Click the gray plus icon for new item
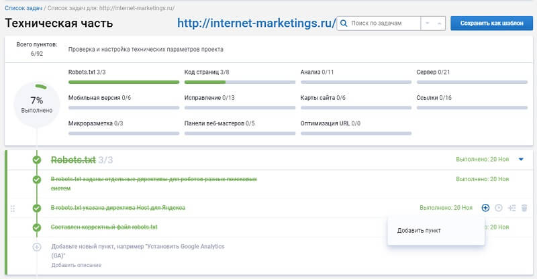 pyautogui.click(x=37, y=247)
